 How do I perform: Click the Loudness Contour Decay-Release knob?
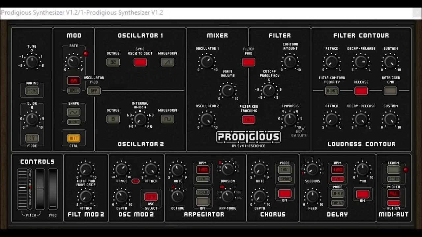361,119
